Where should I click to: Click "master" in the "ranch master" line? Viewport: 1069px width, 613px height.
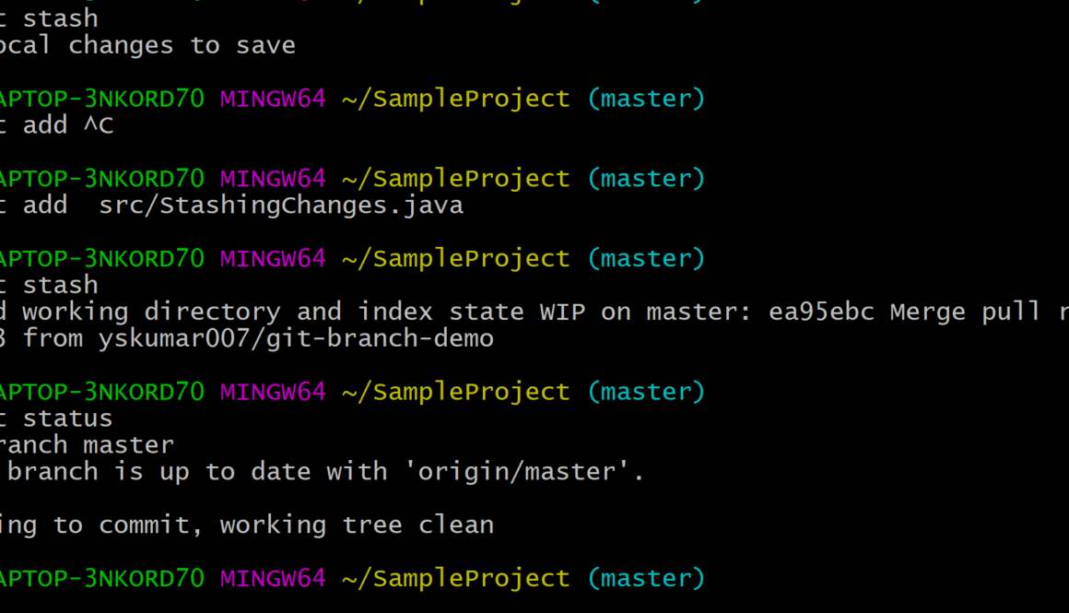128,445
